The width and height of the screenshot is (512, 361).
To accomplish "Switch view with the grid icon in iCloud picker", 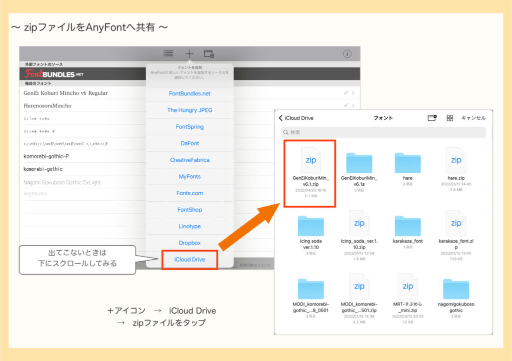I will [x=449, y=118].
